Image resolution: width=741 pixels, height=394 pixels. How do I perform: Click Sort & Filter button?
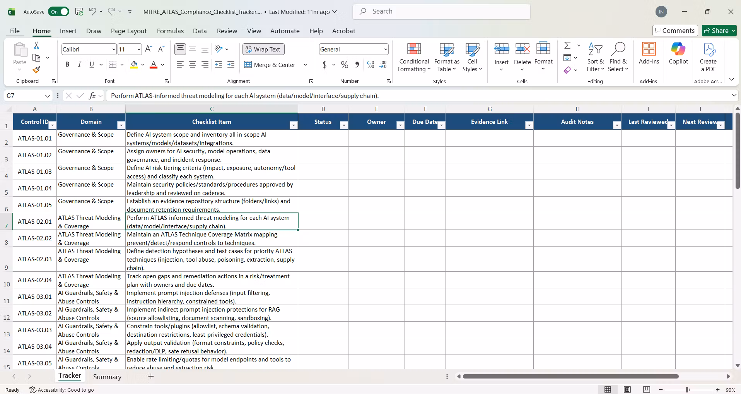pos(595,57)
